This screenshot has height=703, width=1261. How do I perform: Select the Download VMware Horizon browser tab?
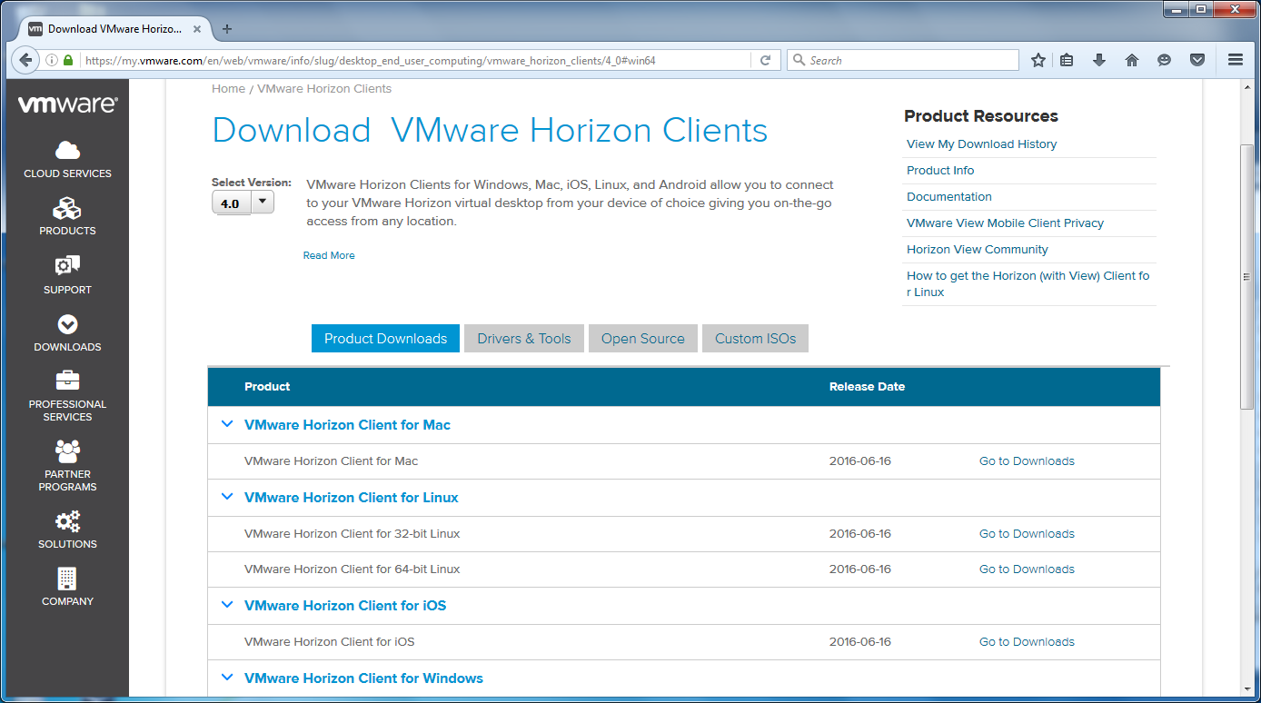pos(115,28)
